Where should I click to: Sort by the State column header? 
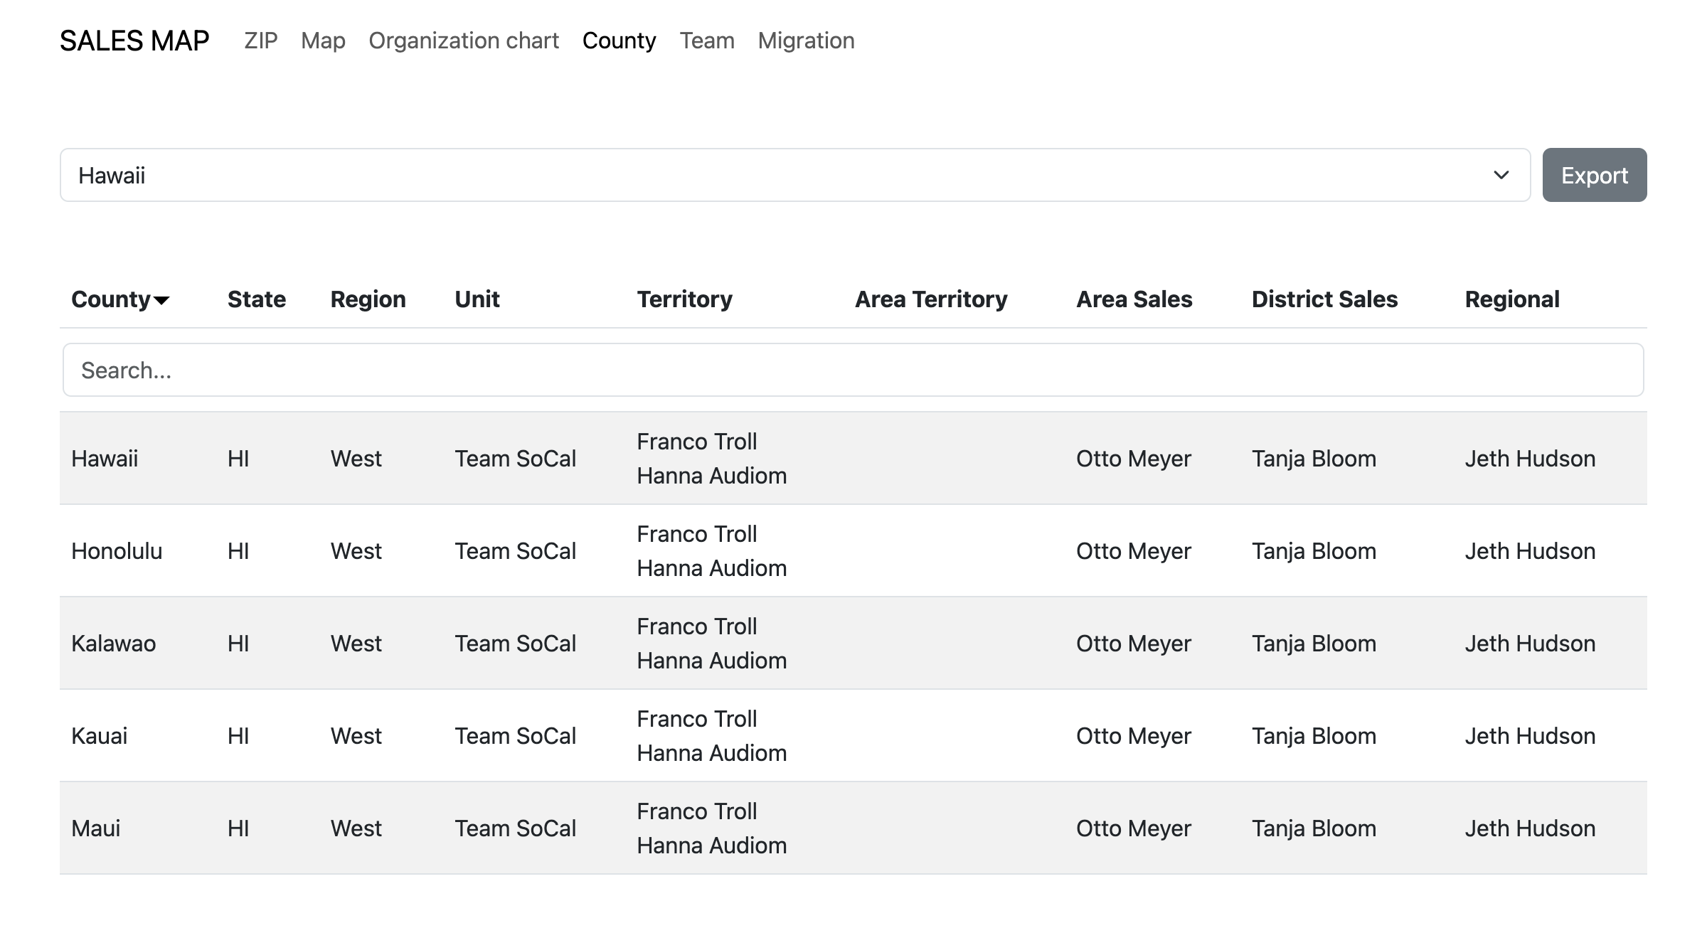[x=256, y=299]
